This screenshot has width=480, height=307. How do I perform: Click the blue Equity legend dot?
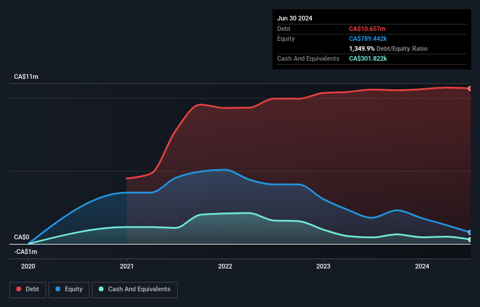pyautogui.click(x=58, y=289)
